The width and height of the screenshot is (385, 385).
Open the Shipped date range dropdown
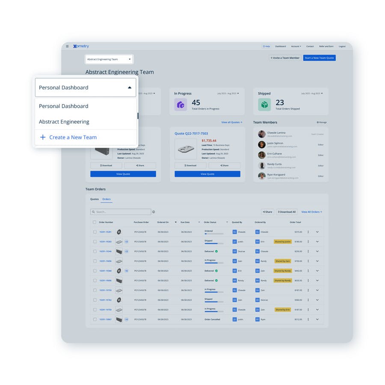(312, 94)
